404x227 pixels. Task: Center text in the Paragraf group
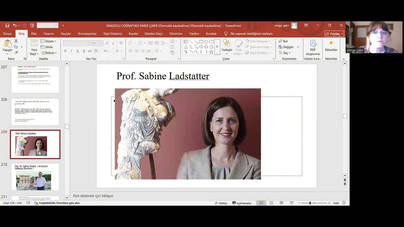coord(137,51)
